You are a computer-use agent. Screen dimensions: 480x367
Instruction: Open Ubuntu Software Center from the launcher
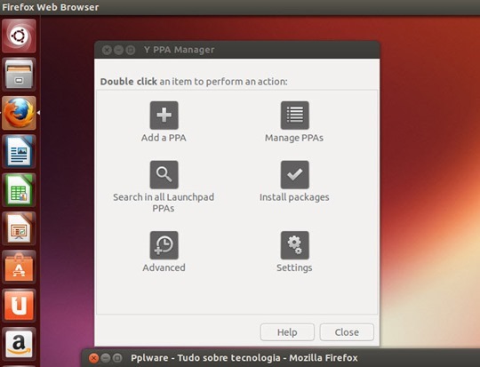[x=19, y=267]
